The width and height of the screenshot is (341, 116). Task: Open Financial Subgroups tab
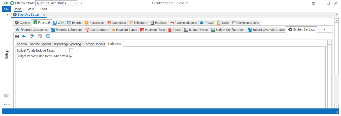pos(66,30)
